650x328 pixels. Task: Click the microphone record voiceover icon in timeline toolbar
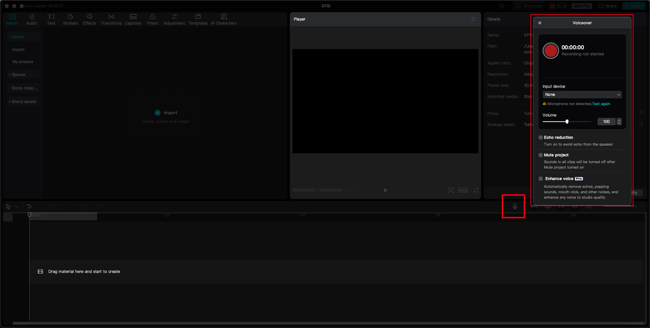[514, 206]
